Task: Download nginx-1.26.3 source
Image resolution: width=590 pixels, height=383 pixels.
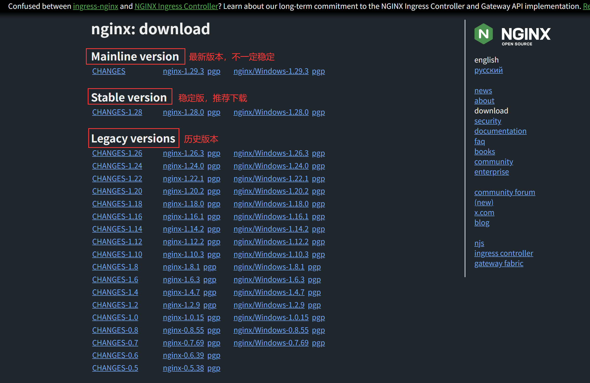Action: (x=183, y=153)
